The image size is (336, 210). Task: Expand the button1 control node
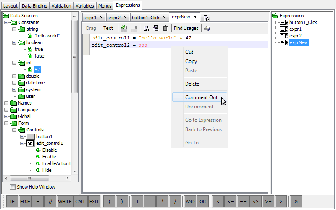23,136
